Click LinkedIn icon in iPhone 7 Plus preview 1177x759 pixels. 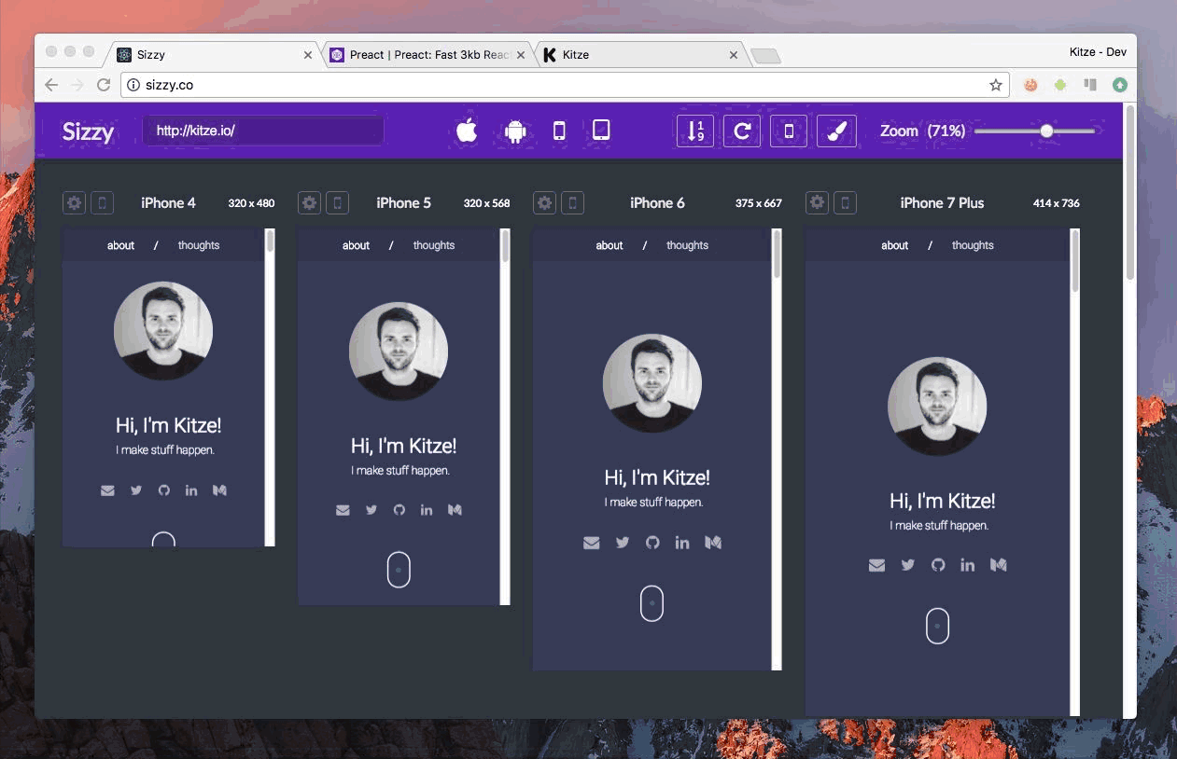968,565
